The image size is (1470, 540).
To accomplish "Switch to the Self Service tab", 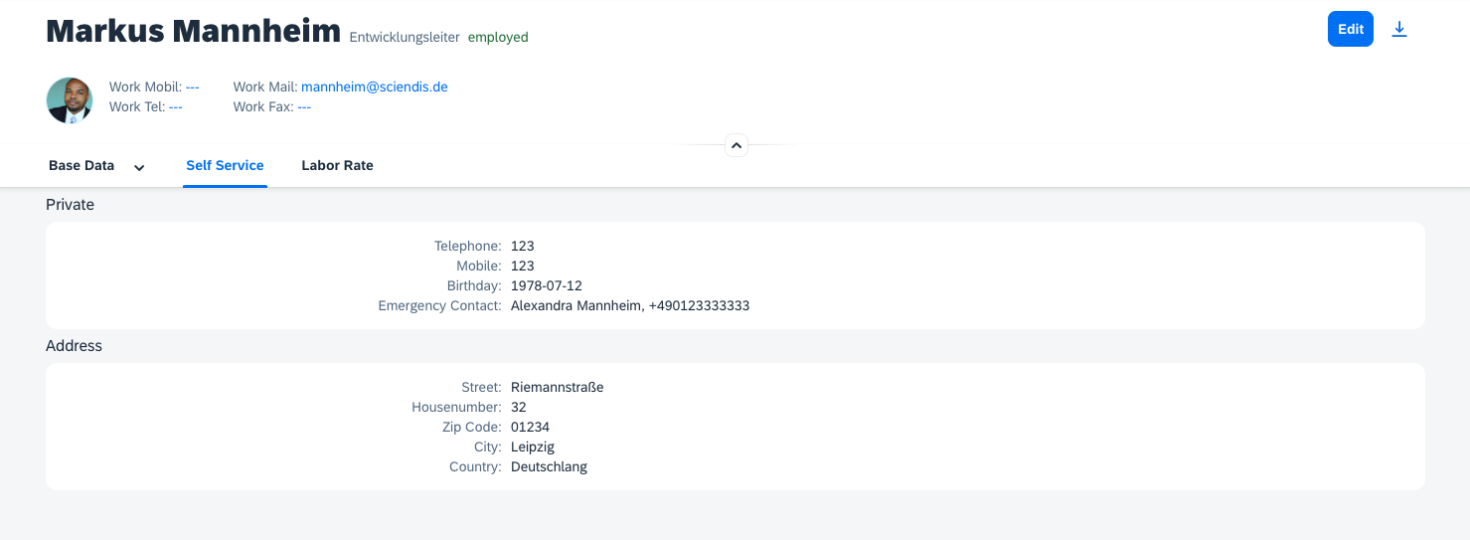I will click(225, 165).
